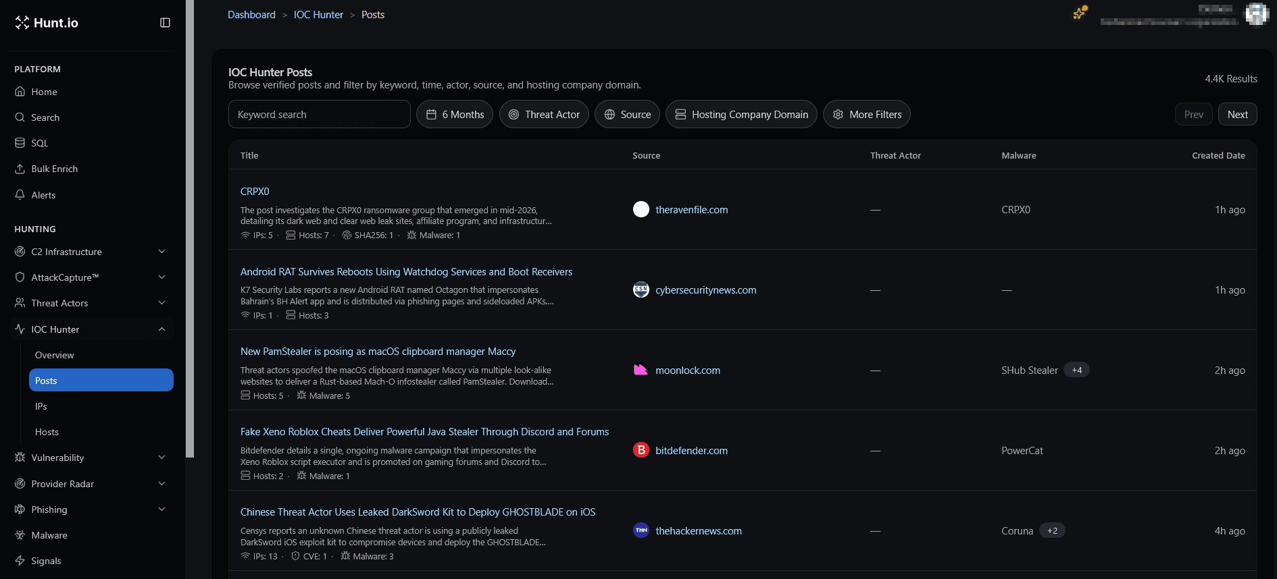Click the Provider Radar icon

20,484
